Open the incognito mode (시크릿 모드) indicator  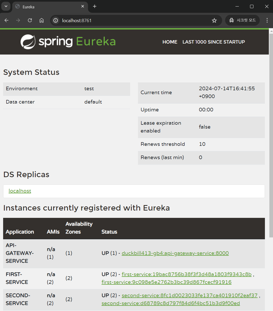pos(242,20)
